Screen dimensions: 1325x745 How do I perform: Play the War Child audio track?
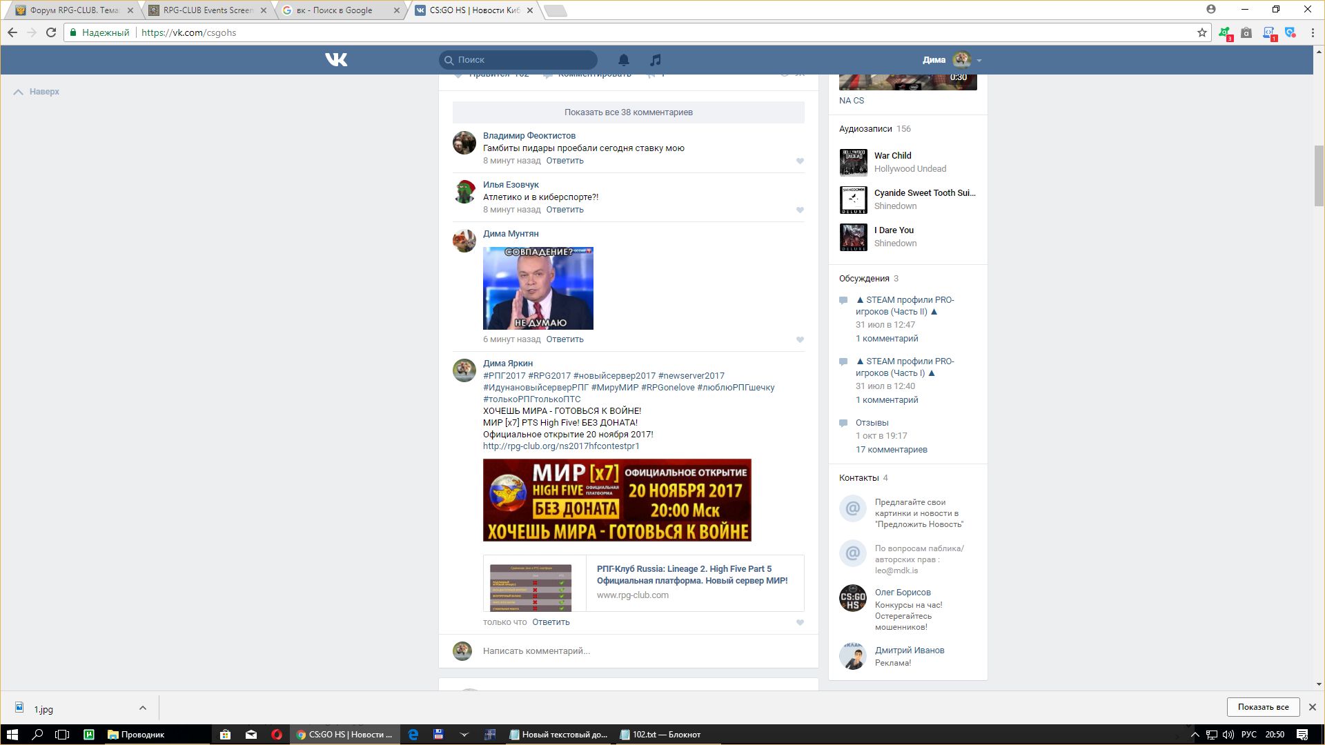(x=853, y=163)
